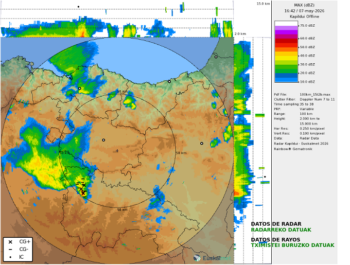Viewport: 350px width, 265px height.
Task: Click the '40.0 dBZ' scale label
Action: coord(307,55)
